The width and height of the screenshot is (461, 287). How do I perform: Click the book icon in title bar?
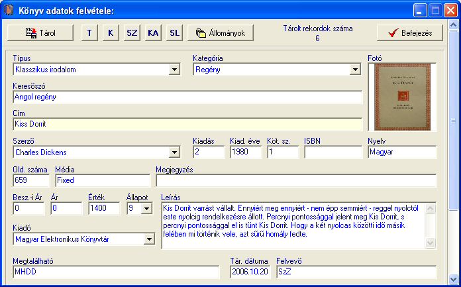click(9, 11)
